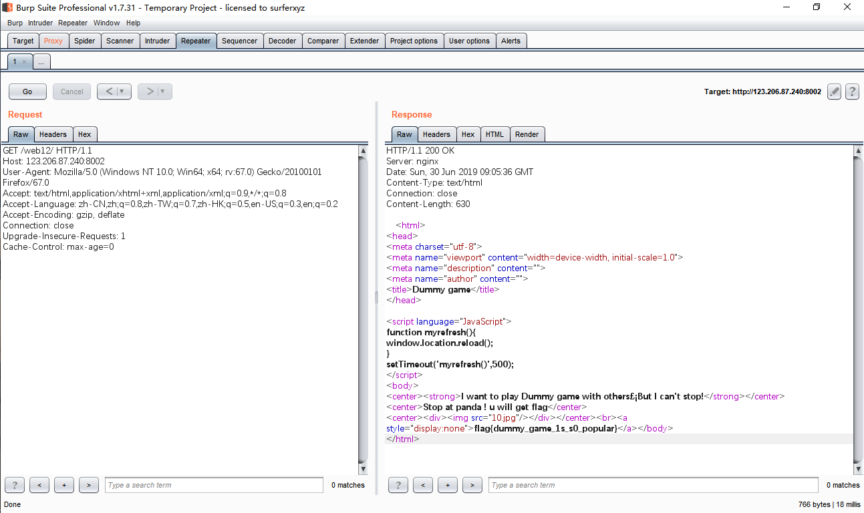Image resolution: width=864 pixels, height=513 pixels.
Task: Go to next match in response search
Action: pos(472,485)
